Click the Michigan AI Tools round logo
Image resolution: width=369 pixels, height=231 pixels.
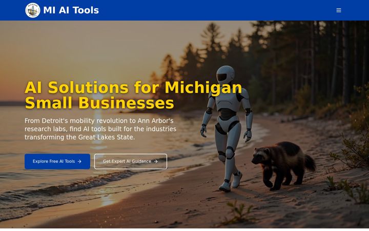(x=33, y=10)
